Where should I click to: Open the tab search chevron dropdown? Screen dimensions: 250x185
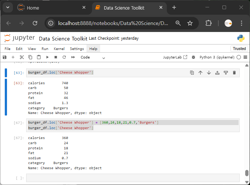8,7
